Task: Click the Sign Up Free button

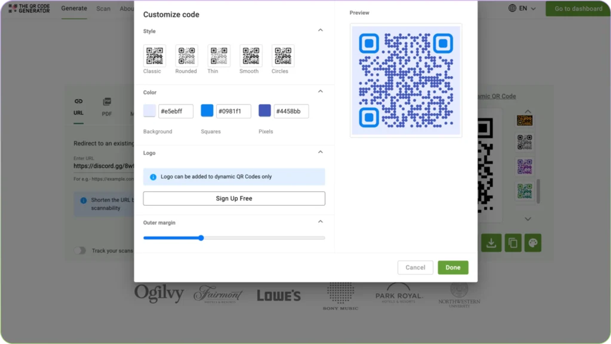Action: tap(234, 198)
